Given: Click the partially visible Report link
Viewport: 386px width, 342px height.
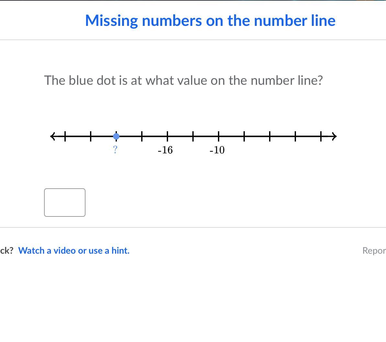Looking at the screenshot, I should [x=374, y=250].
